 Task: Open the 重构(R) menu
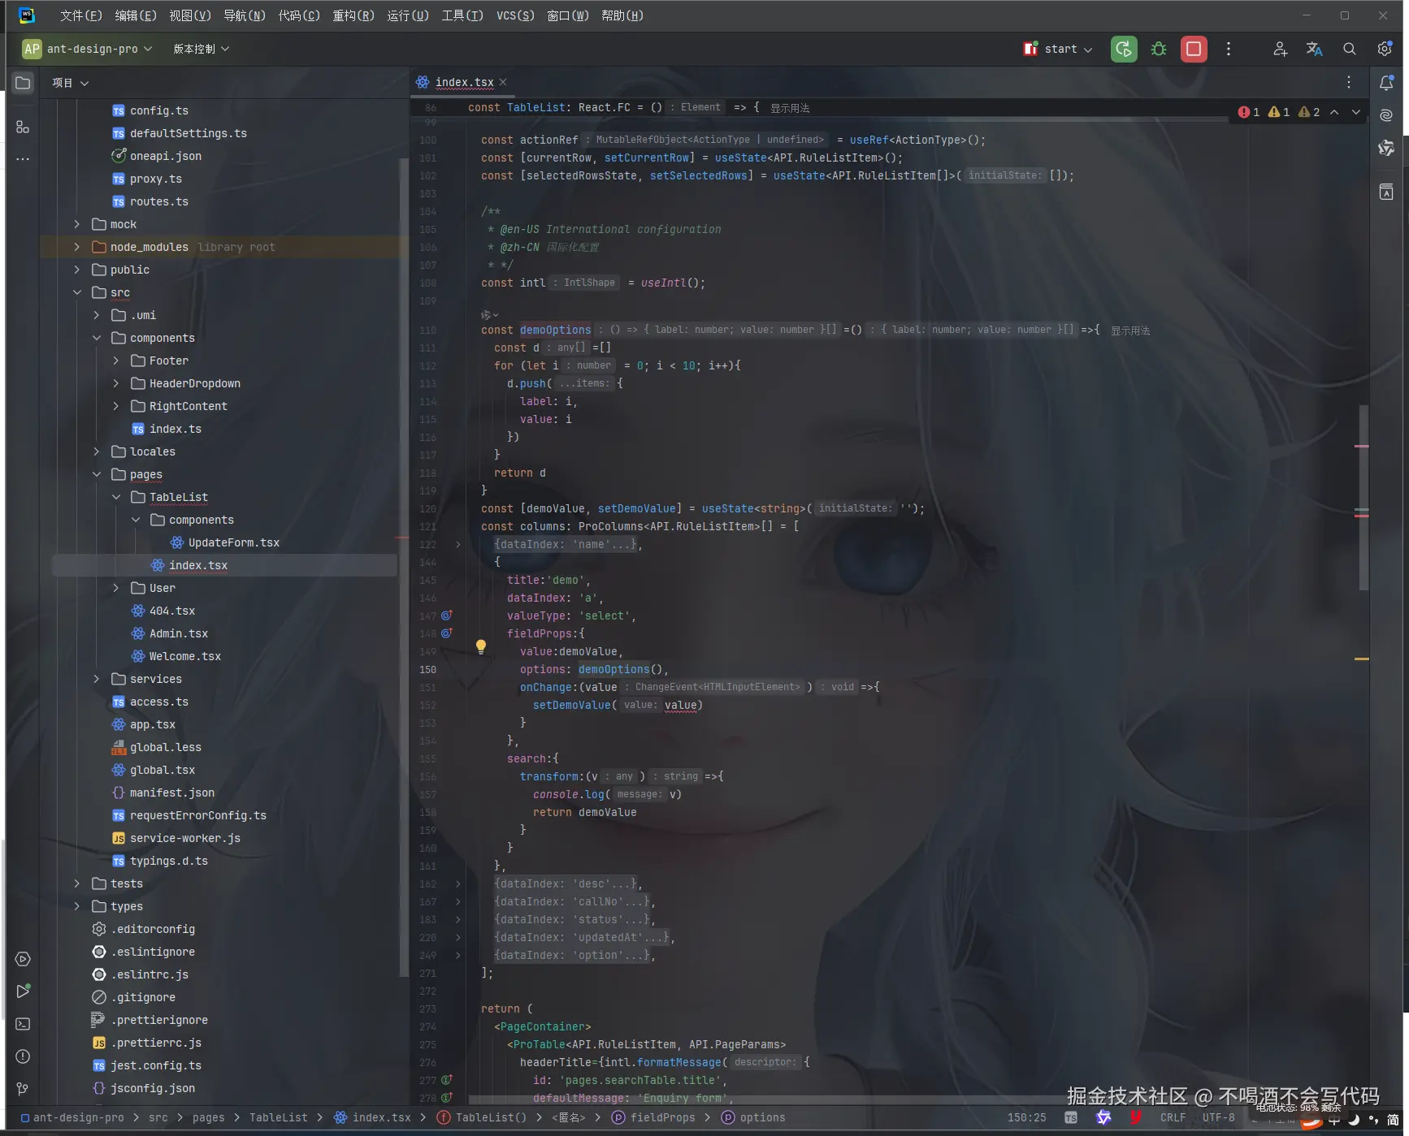pos(353,15)
